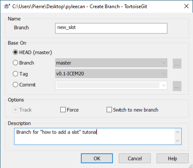Open Help for Create Branch

pos(172,158)
